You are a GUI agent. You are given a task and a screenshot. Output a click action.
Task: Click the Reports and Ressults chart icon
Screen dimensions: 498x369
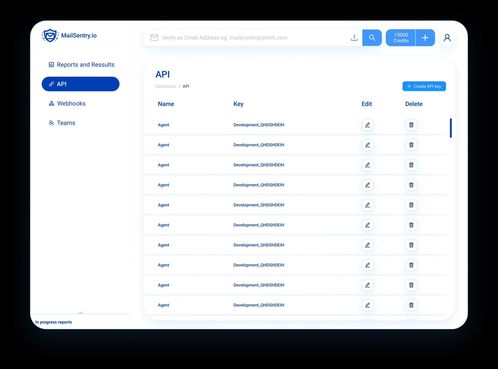(51, 64)
